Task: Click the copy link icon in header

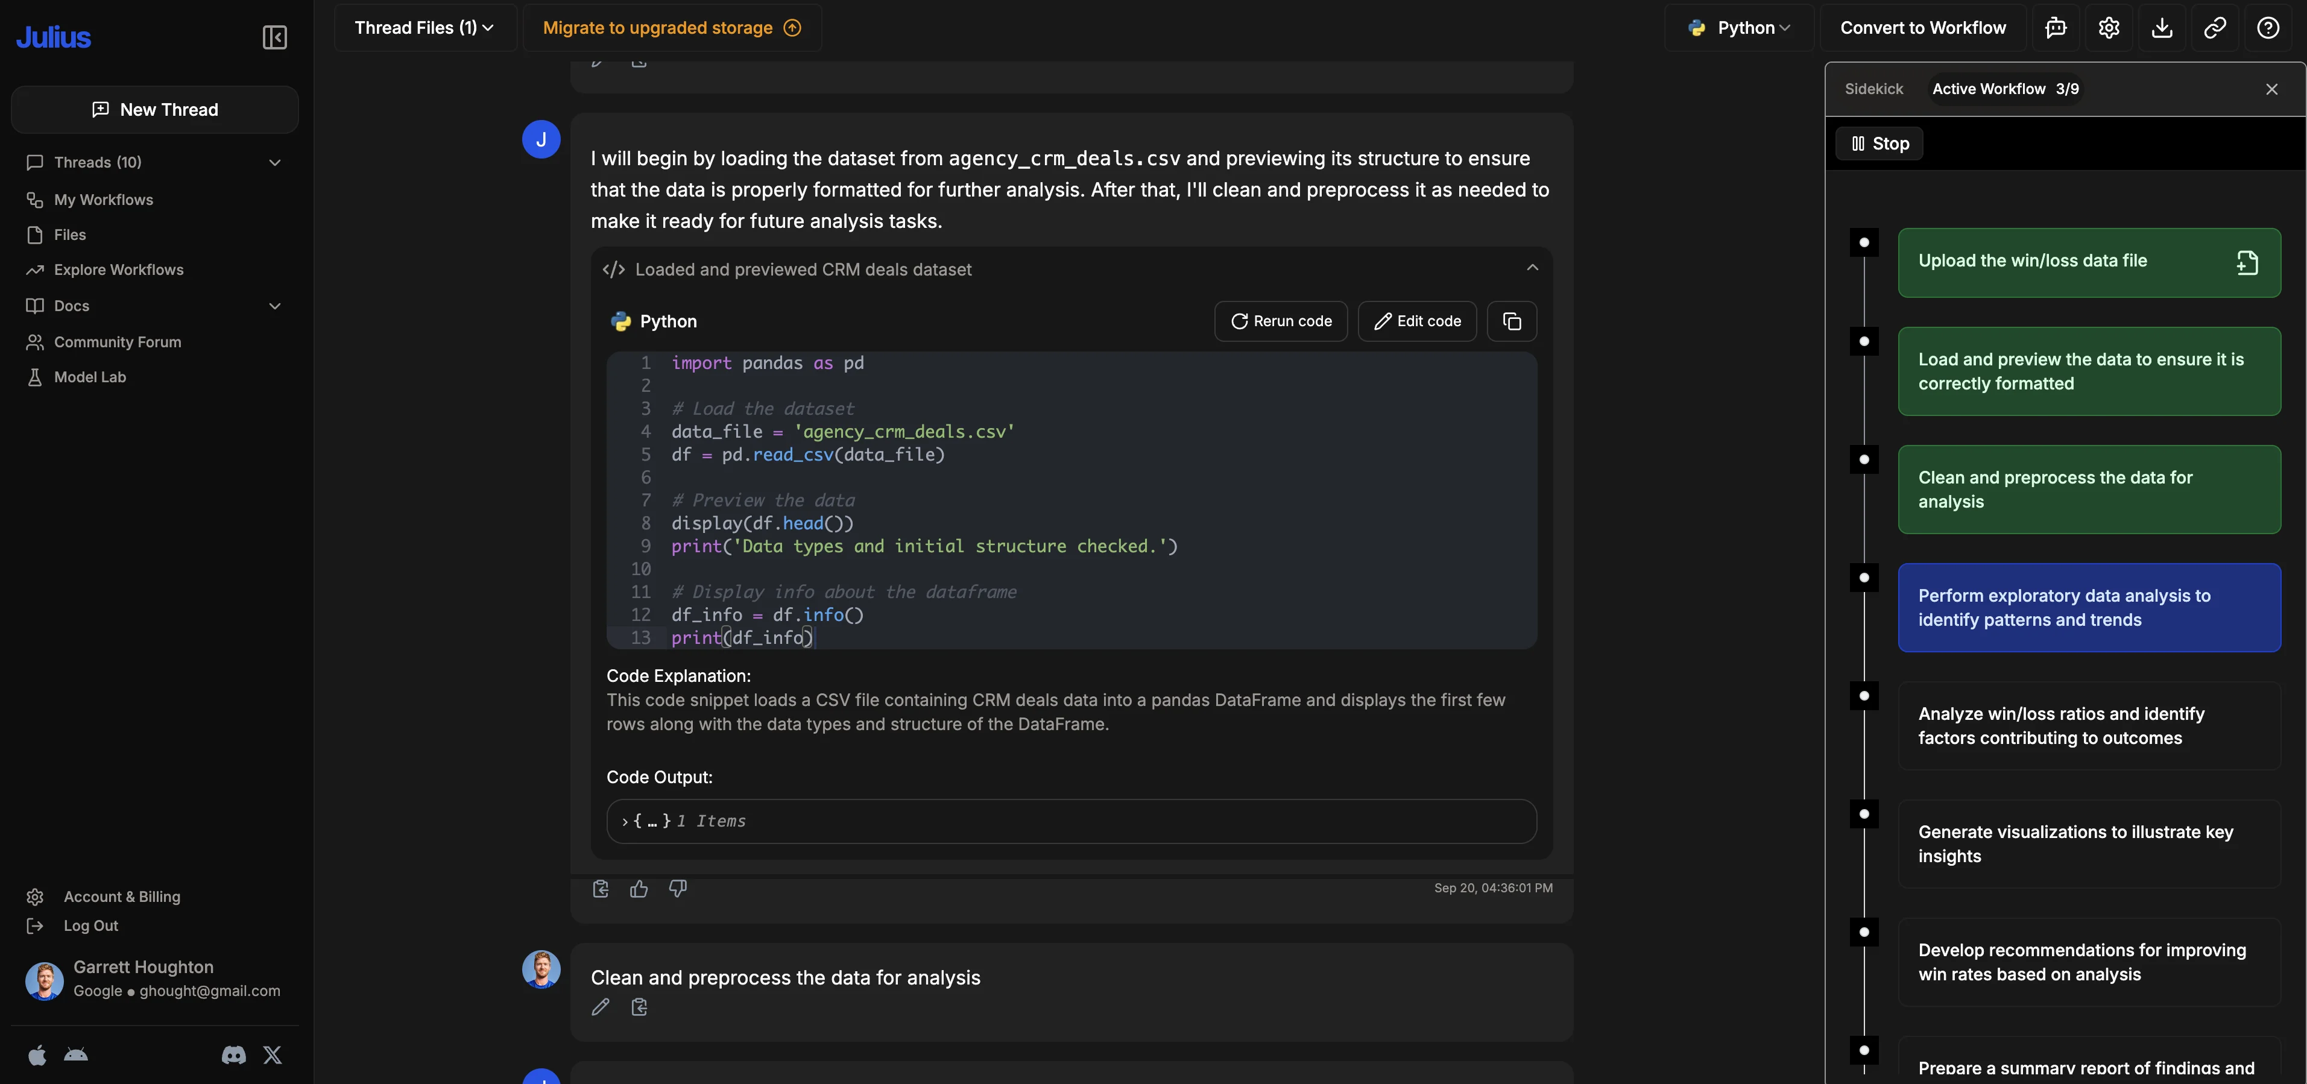Action: click(2215, 28)
